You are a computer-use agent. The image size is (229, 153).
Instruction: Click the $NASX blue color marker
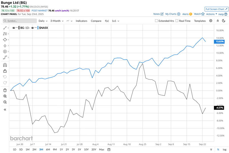[38, 28]
